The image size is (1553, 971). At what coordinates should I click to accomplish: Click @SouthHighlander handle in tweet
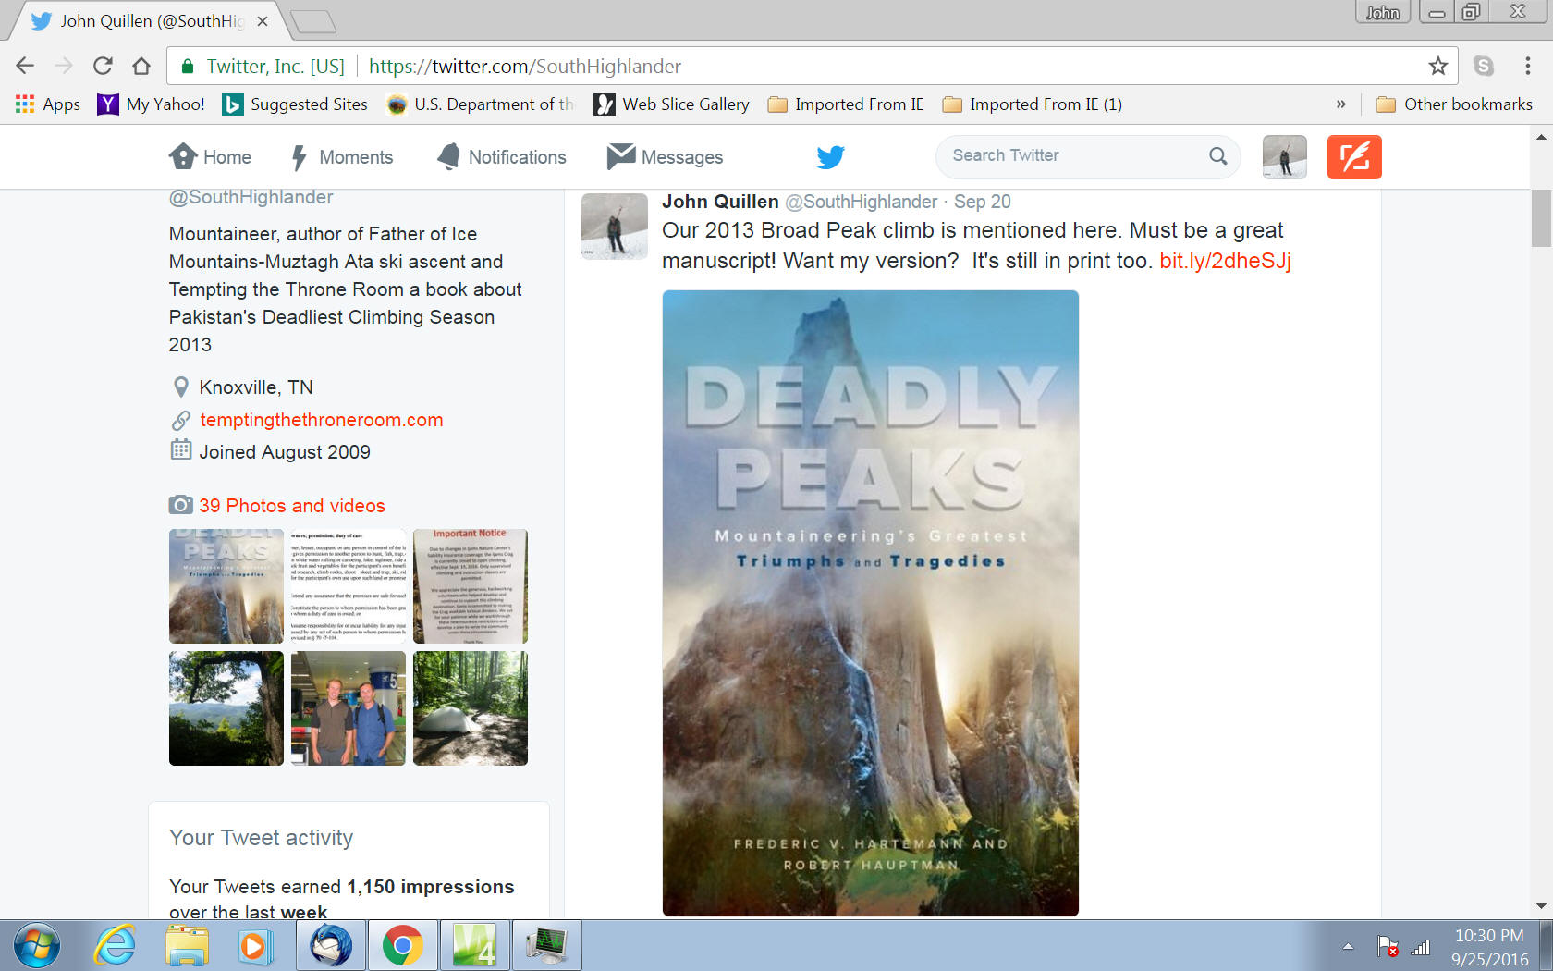coord(861,202)
